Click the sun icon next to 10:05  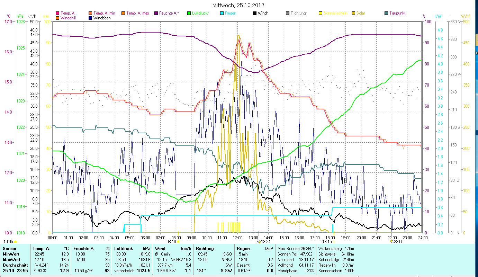click(15, 242)
